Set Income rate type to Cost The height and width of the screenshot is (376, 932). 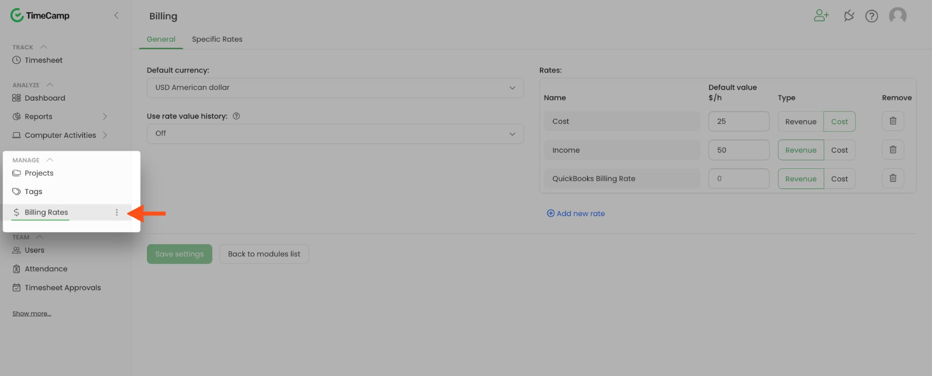839,150
